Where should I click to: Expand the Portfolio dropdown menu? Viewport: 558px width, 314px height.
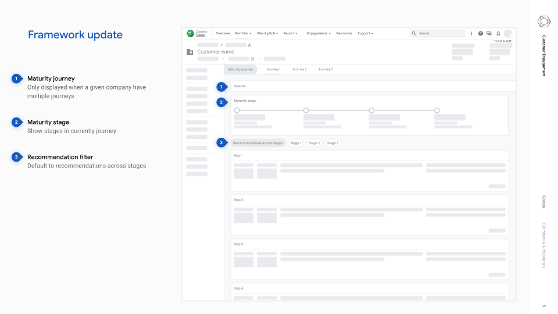[243, 34]
